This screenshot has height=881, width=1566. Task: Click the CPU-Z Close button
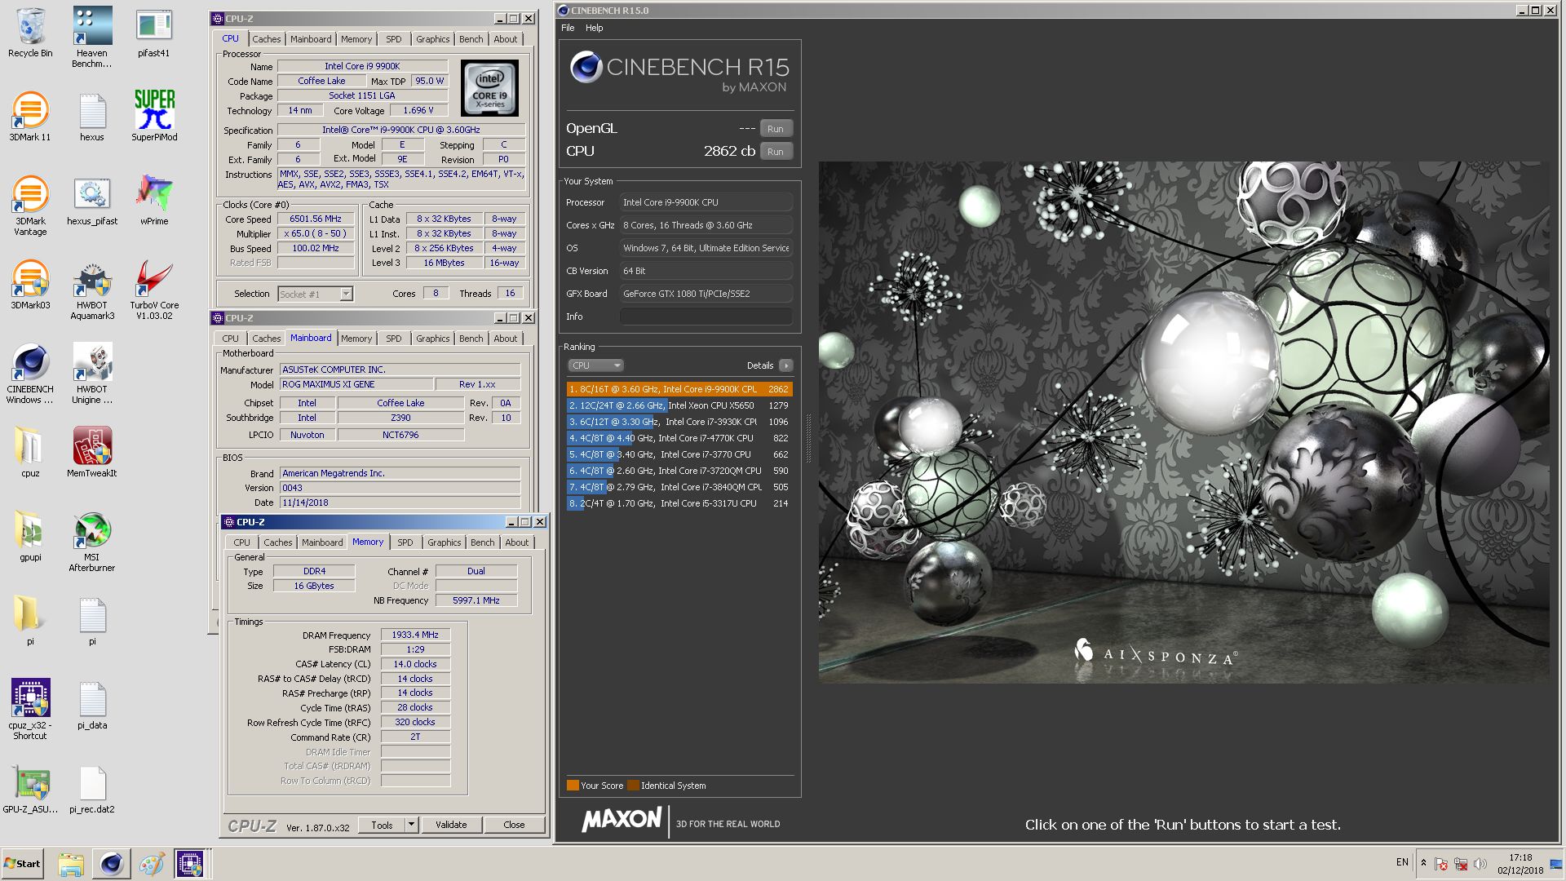pyautogui.click(x=514, y=825)
